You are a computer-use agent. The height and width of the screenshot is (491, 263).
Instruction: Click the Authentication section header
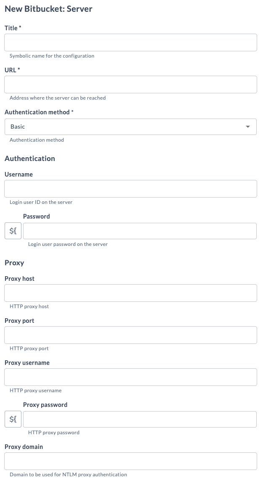[29, 158]
